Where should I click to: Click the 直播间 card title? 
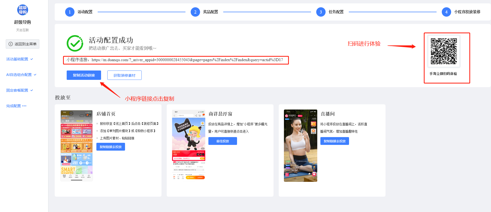(328, 114)
